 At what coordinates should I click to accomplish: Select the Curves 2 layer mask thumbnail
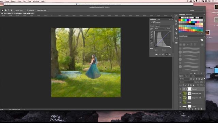point(190,89)
